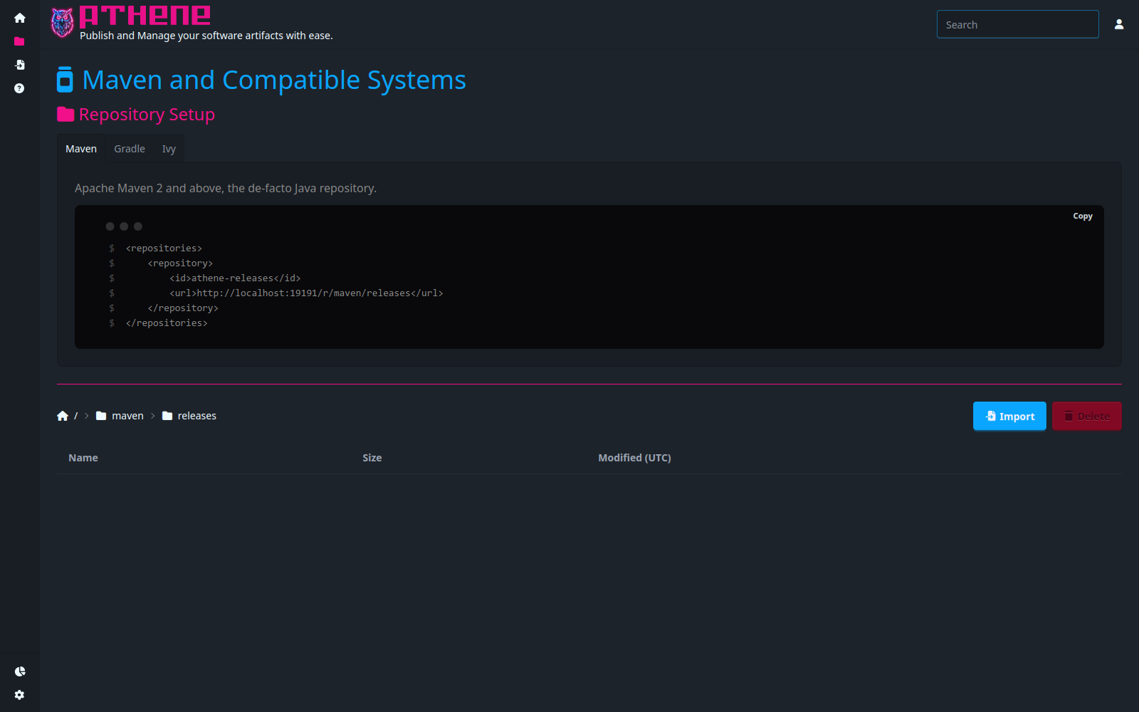
Task: Open the file import icon in the sidebar
Action: [20, 65]
